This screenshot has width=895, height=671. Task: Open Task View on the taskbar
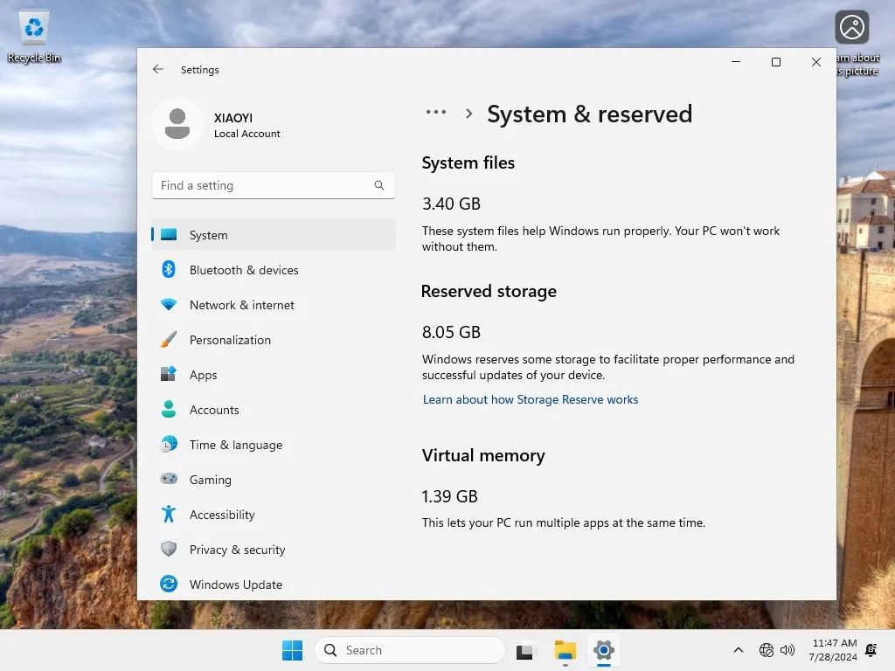525,650
